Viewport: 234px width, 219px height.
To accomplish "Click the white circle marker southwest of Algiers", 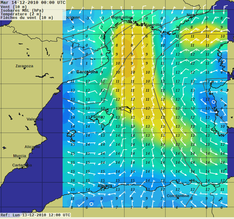I will pos(91,204).
